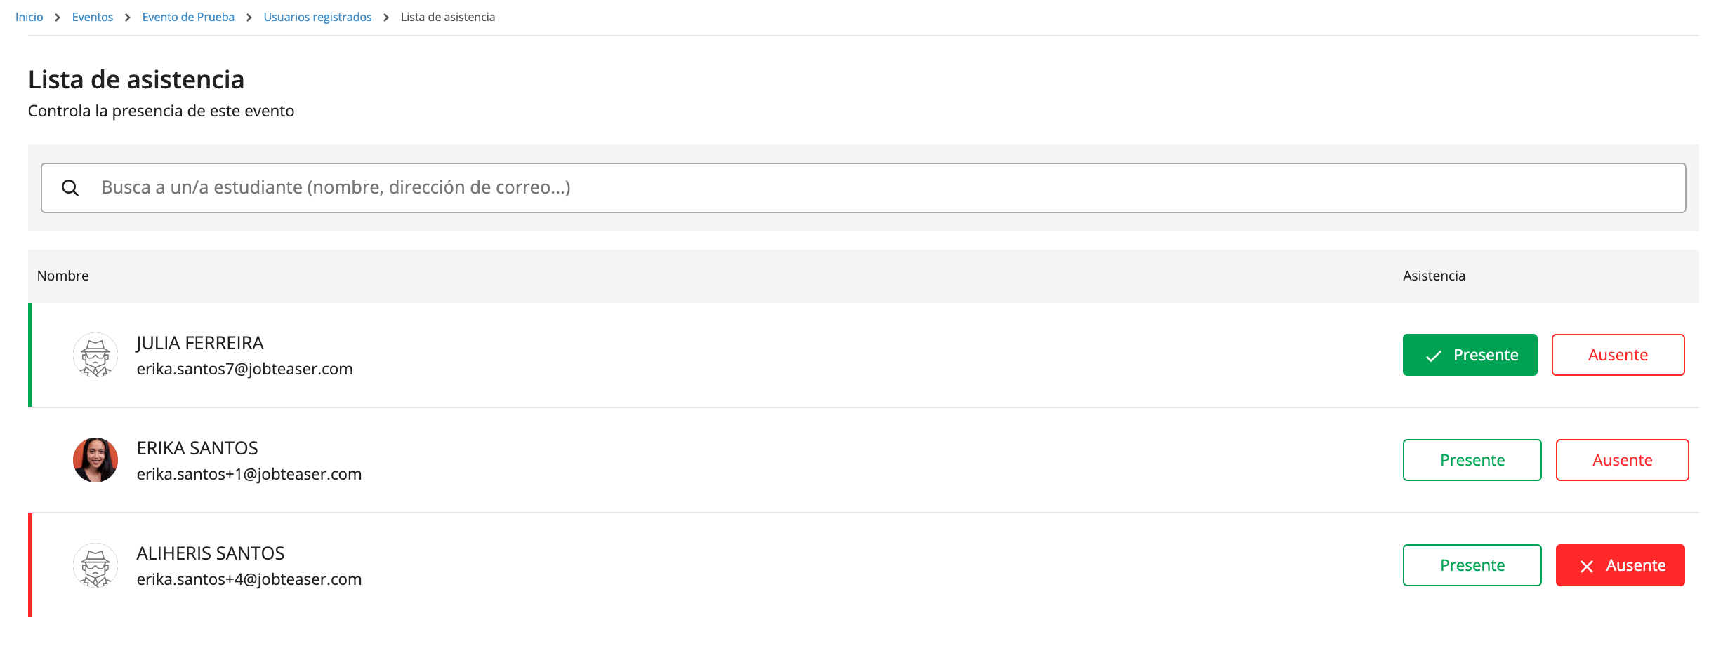Image resolution: width=1709 pixels, height=648 pixels.
Task: Click Erika Santos's profile photo
Action: click(95, 460)
